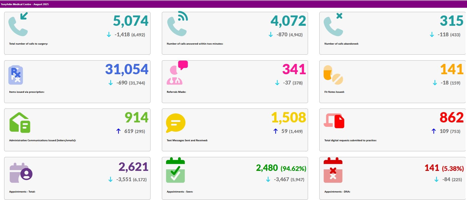Click the down arrow beside -3,551
This screenshot has height=200, width=467.
111,179
